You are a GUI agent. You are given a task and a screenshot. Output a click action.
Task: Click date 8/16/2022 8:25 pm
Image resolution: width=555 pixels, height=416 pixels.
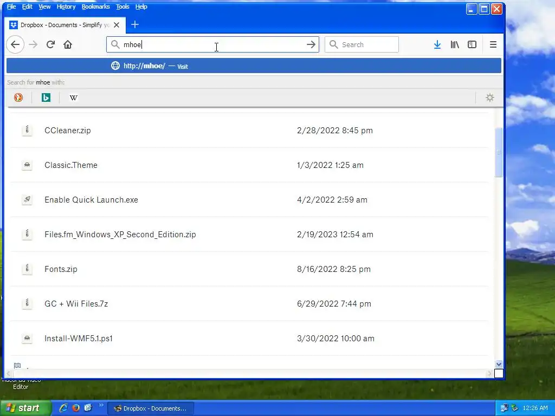pos(334,269)
